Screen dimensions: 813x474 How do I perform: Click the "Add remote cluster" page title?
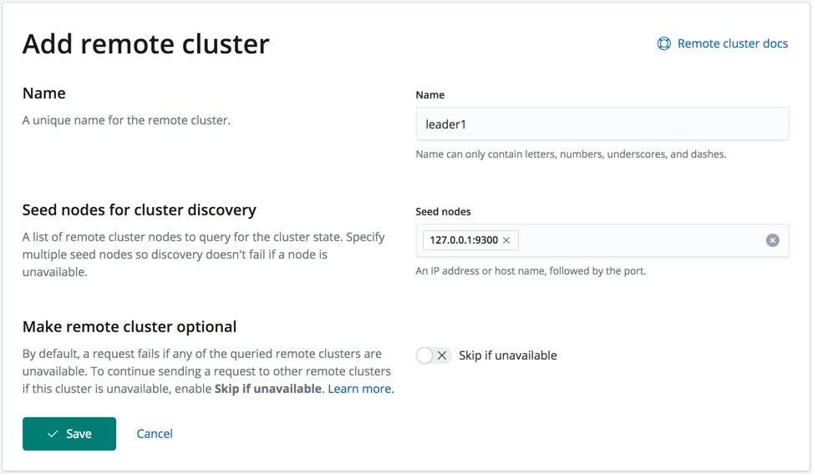145,44
